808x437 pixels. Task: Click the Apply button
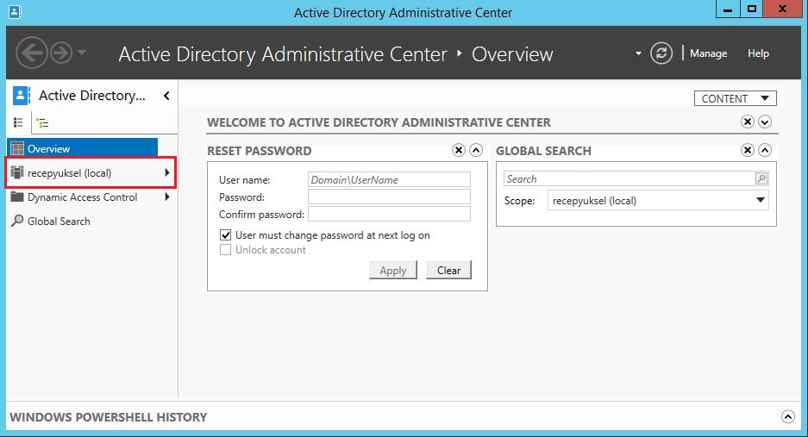392,271
